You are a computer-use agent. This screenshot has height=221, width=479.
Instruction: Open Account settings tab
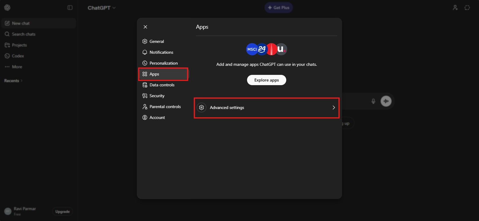pyautogui.click(x=163, y=117)
